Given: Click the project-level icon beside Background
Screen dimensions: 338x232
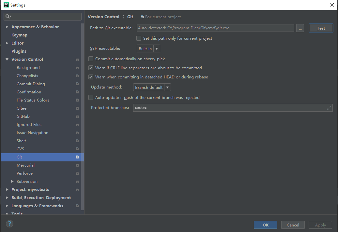Looking at the screenshot, I should (77, 67).
